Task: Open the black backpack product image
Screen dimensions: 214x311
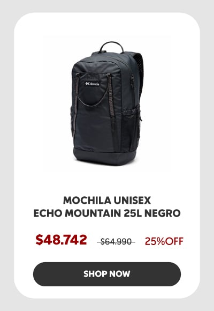Action: click(107, 103)
